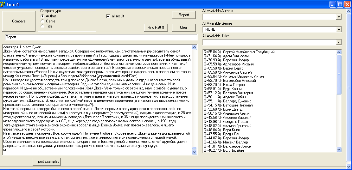
Task: Click the window's right-edge scrollbar thumb
Action: 349,88
